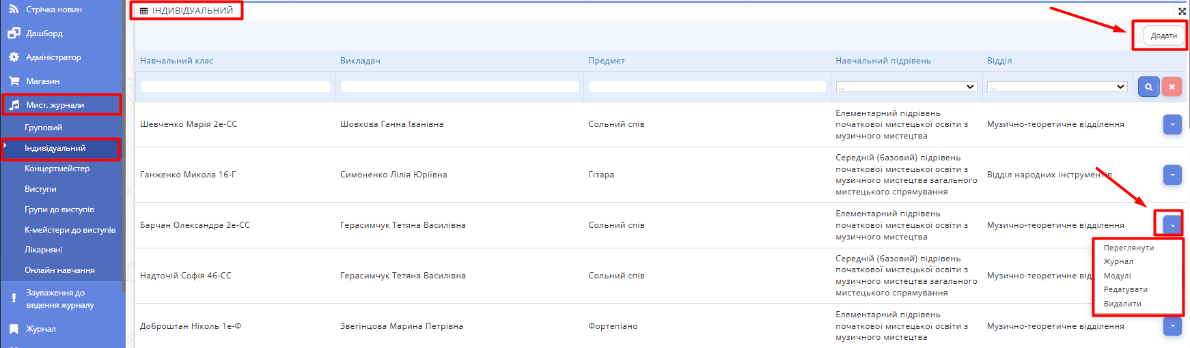Open the news feed RSS icon
Viewport: 1190px width, 348px height.
[14, 9]
